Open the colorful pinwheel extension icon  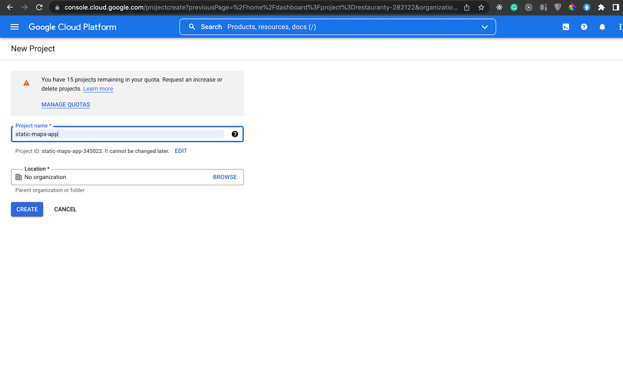point(572,7)
